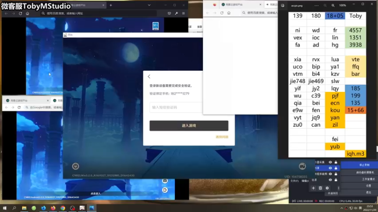Go back in top-left Firefox window

(x=6, y=14)
